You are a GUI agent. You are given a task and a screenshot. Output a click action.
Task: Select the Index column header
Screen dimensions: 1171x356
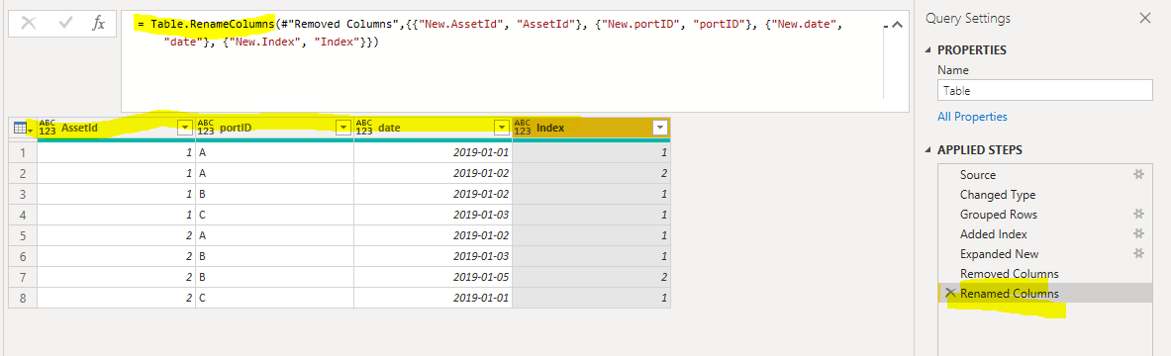[x=592, y=128]
